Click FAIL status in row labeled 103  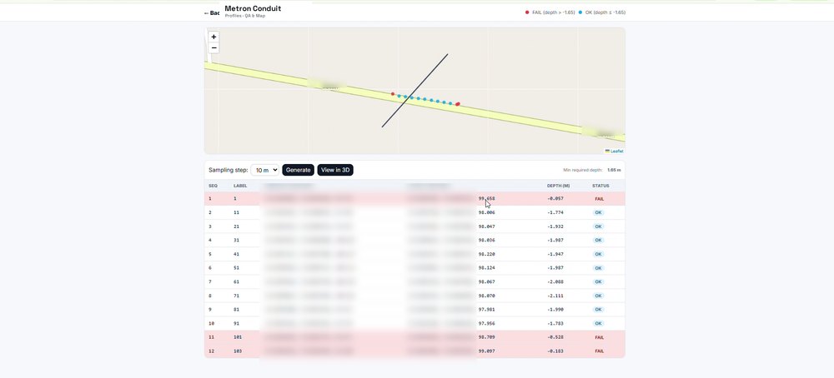point(600,351)
